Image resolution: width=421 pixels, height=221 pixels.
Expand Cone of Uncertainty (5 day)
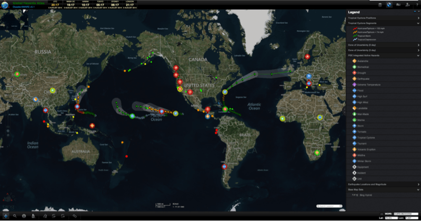418,45
